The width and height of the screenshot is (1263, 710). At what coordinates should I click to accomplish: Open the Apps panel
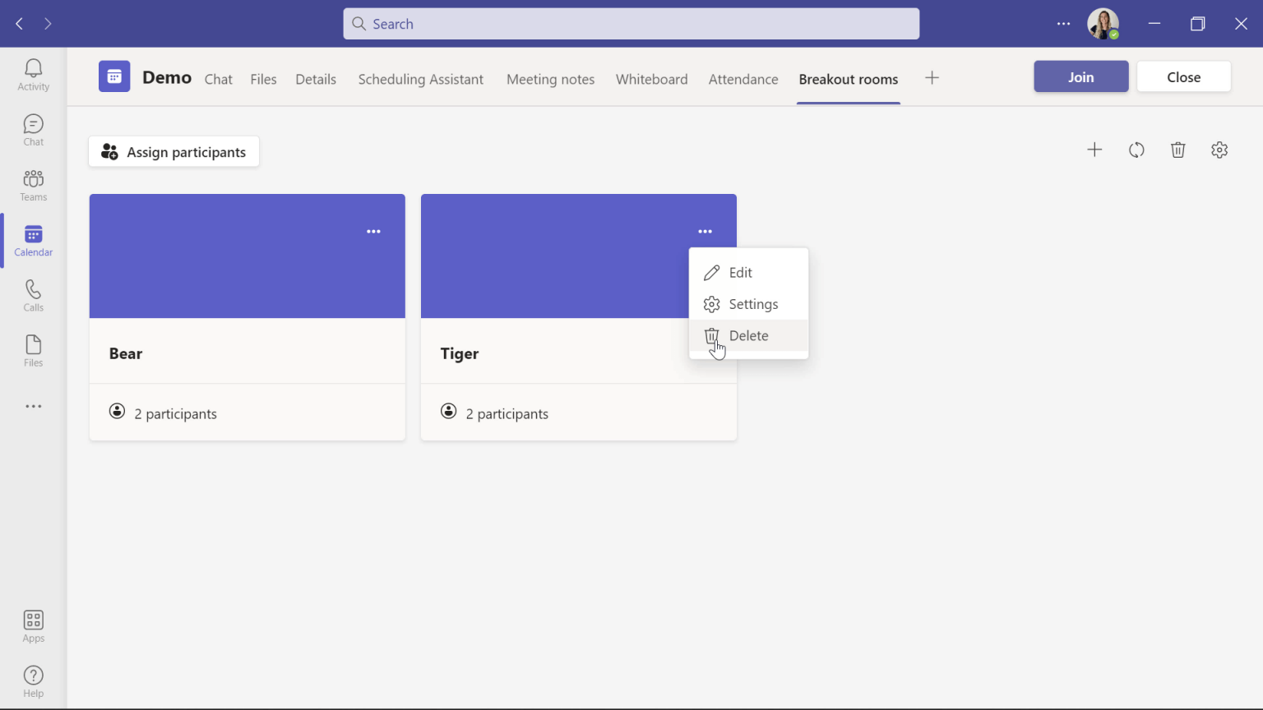point(33,625)
